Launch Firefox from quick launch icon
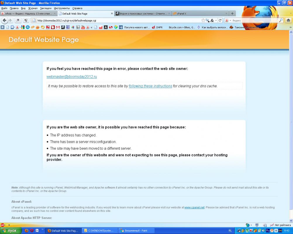Image resolution: width=293 pixels, height=234 pixels. 27,230
